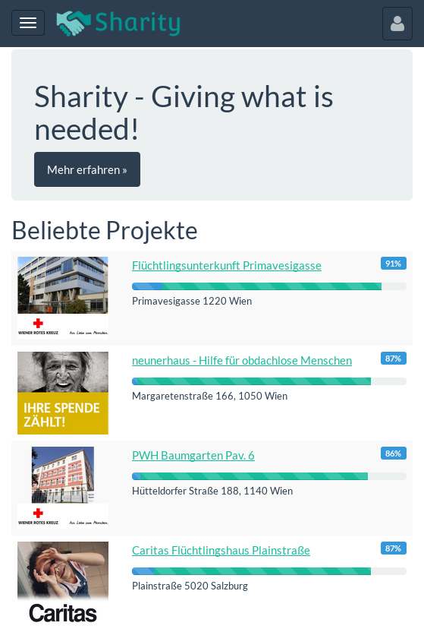
Task: Click the neunerhaus progress bar
Action: [x=269, y=381]
